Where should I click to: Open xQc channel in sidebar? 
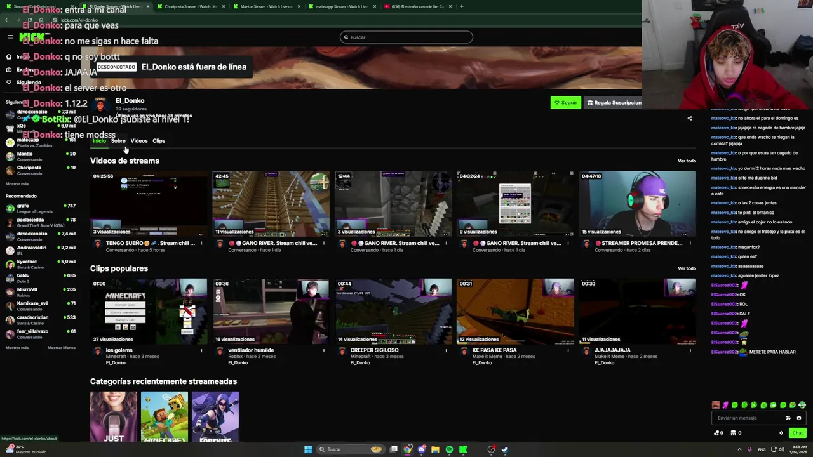pos(41,128)
